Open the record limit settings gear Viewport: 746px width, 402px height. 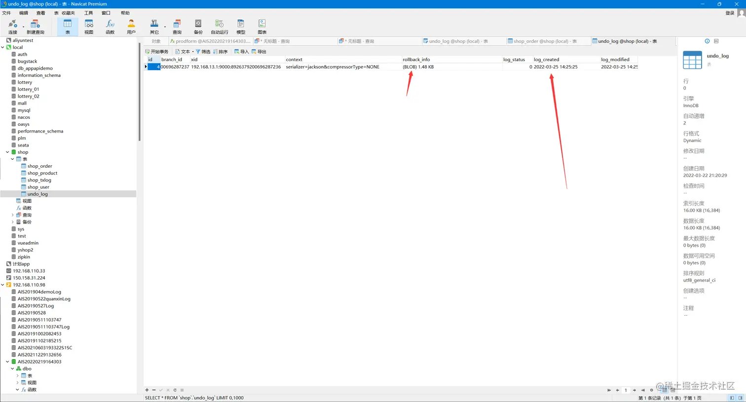[651, 390]
